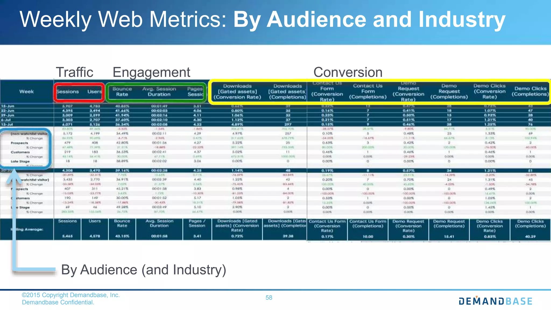Click the Traffic section label
Image resolution: width=551 pixels, height=310 pixels.
click(x=75, y=72)
